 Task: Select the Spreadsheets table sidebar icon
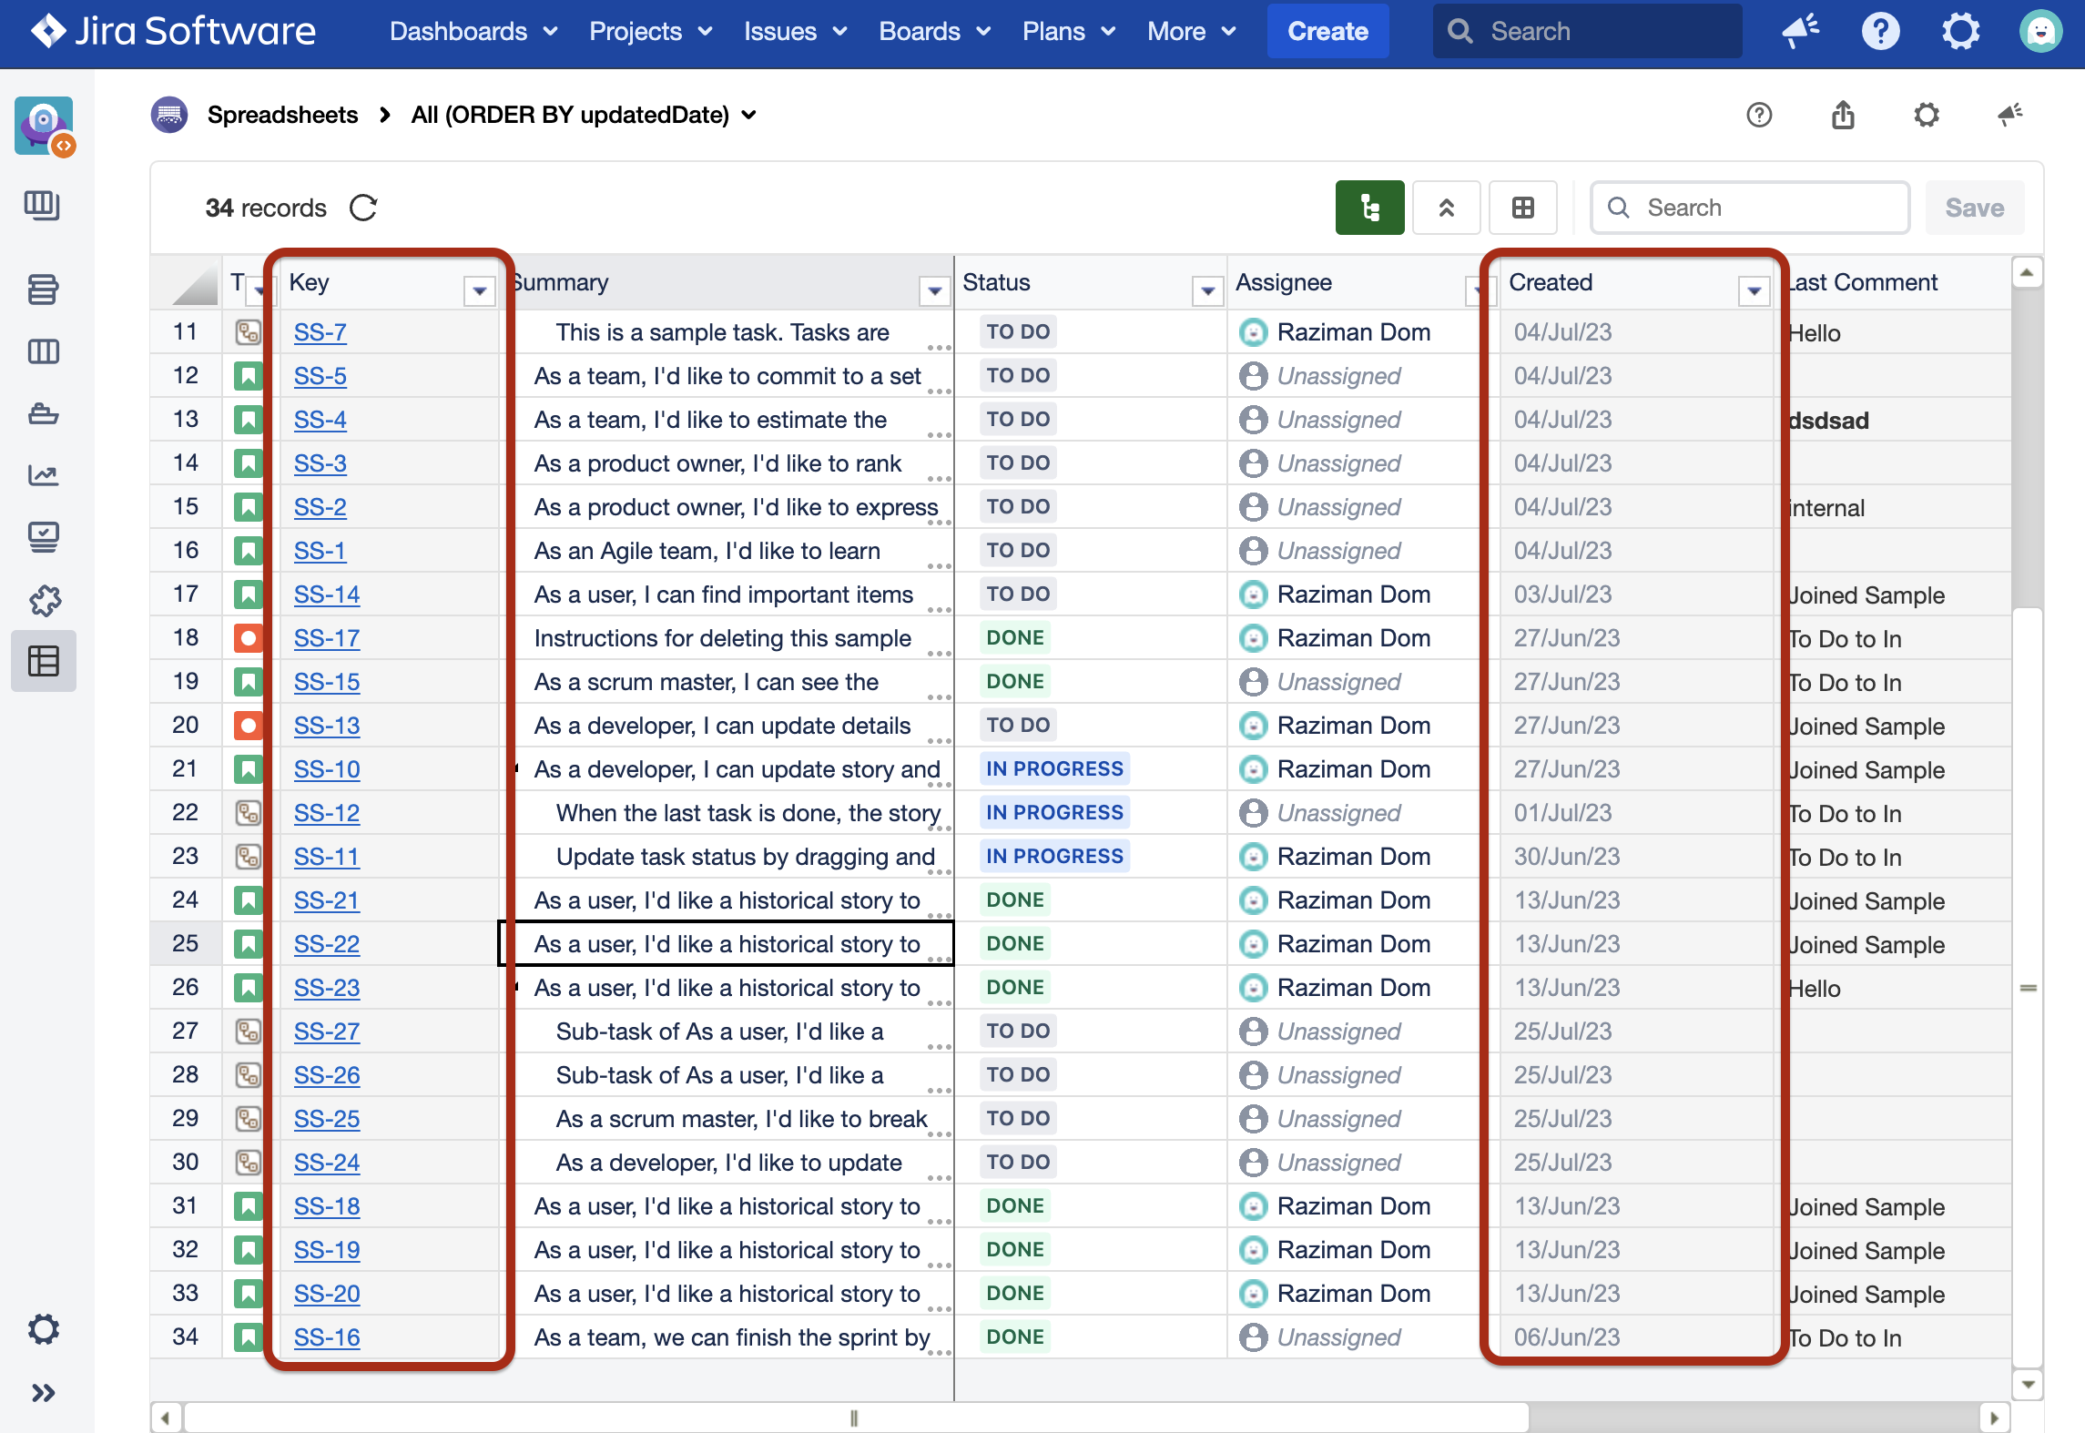tap(43, 660)
